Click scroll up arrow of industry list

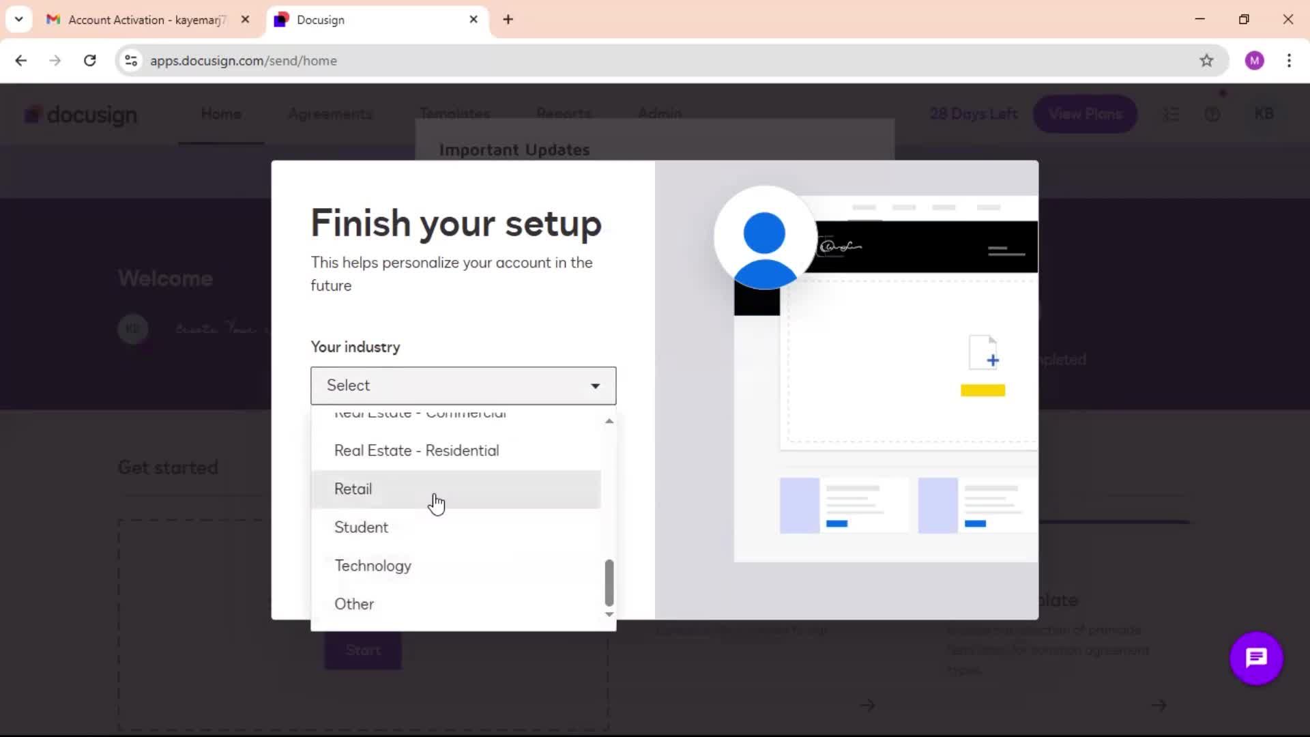pyautogui.click(x=609, y=422)
